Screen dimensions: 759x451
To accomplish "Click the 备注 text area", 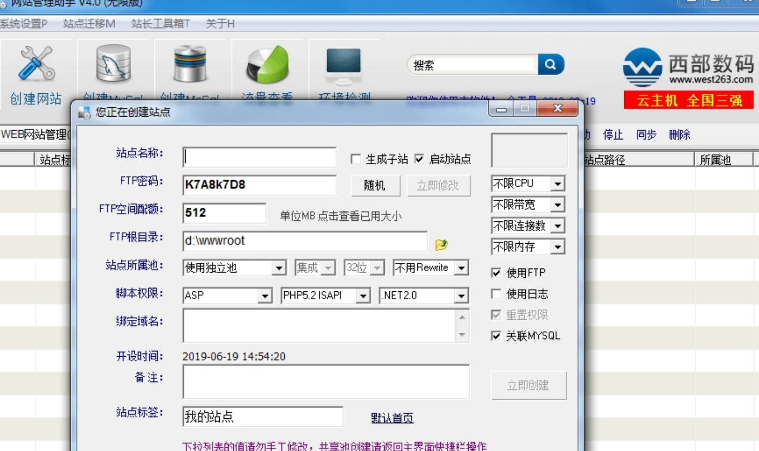I will (326, 382).
